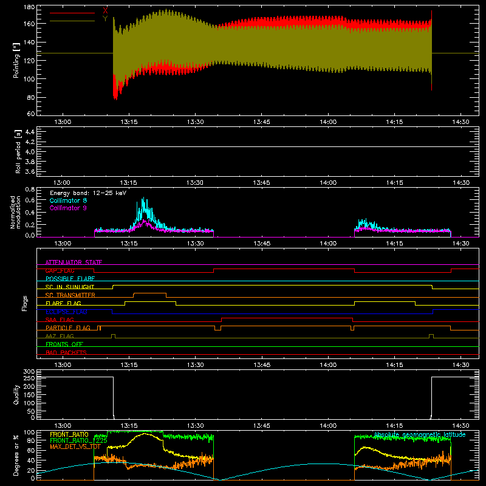
Task: Select the FLARE_FLAG label
Action: tap(63, 303)
